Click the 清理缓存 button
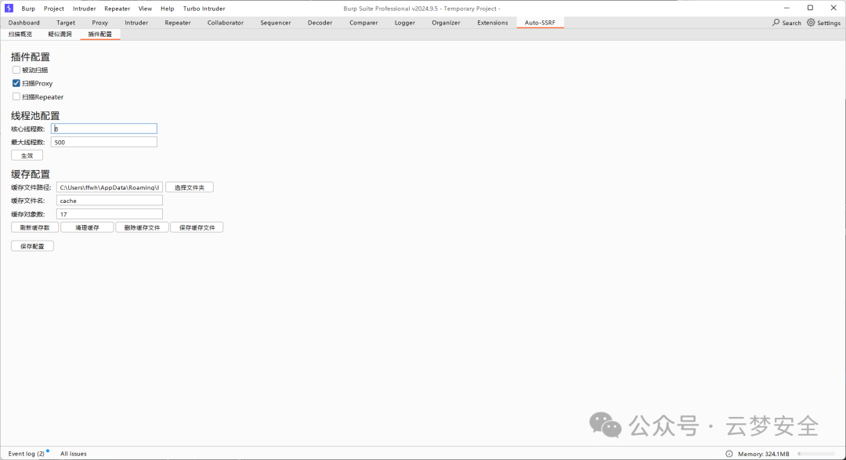The image size is (846, 460). 87,227
